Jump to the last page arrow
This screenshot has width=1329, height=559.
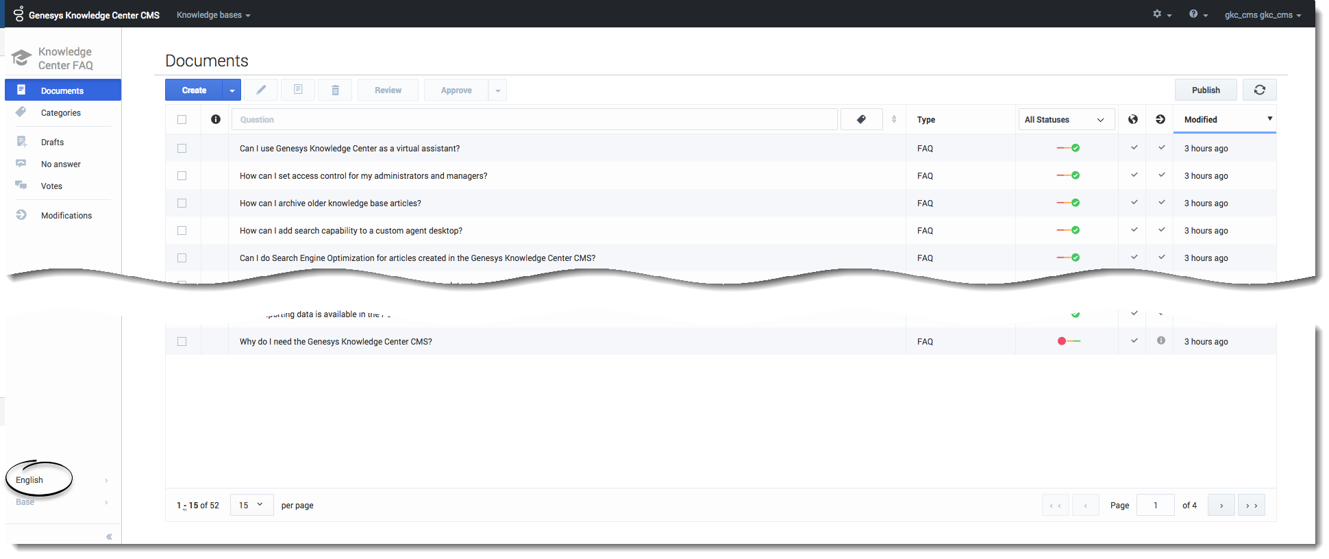click(x=1252, y=506)
